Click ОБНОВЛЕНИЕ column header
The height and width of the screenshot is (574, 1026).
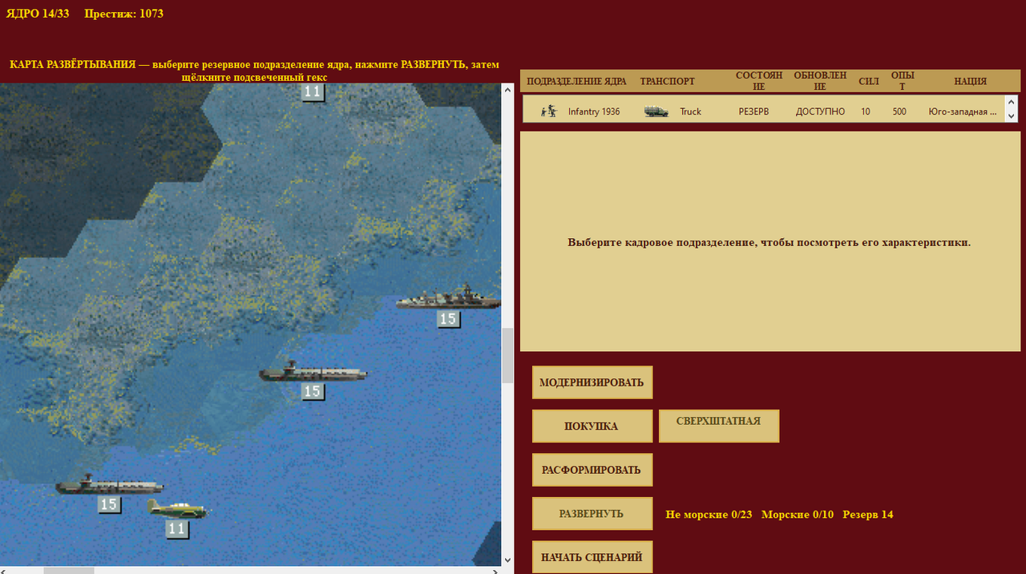coord(820,81)
